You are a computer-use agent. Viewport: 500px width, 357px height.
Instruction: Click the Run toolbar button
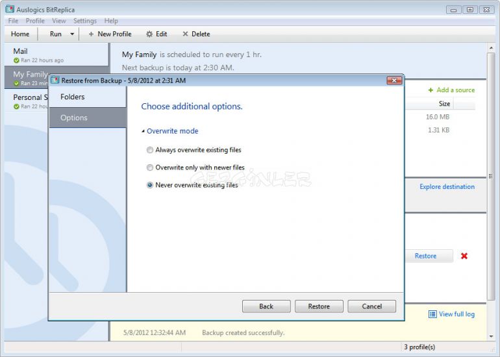pyautogui.click(x=56, y=34)
